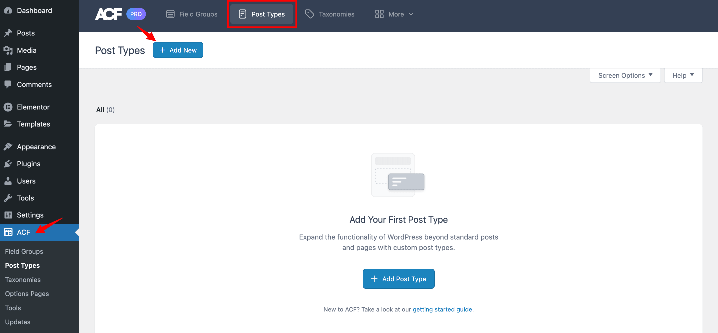
Task: Click the More grid icon
Action: click(x=379, y=14)
